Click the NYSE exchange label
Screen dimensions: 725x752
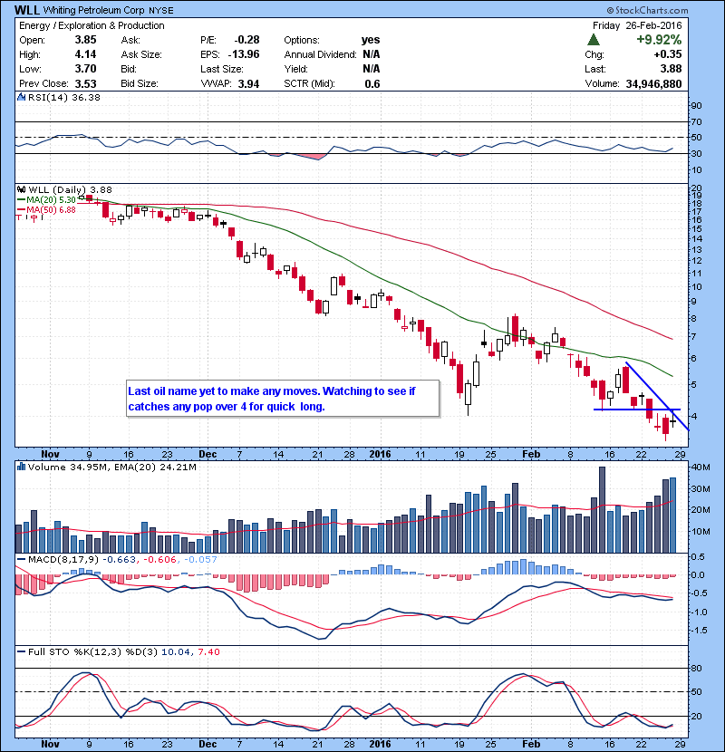coord(161,11)
